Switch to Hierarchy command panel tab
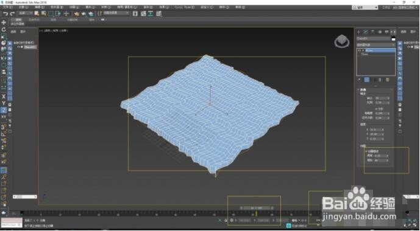 pos(373,32)
